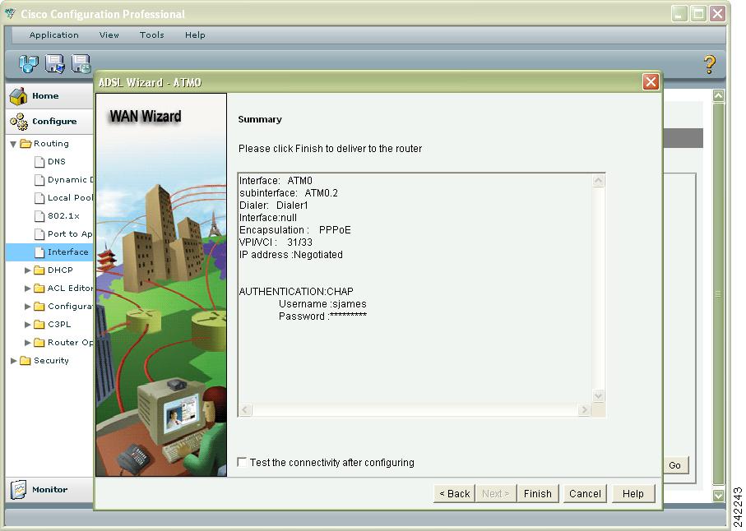Collapse the Routing tree node
Screen dimensions: 746x531
[13, 144]
